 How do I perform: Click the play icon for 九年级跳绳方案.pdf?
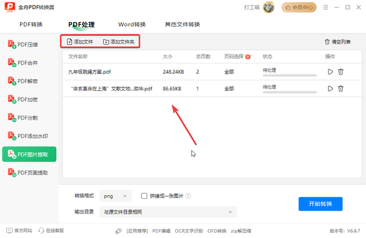click(330, 71)
